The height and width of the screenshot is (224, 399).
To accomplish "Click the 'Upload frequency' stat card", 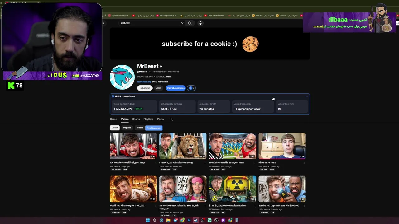I will pos(252,106).
